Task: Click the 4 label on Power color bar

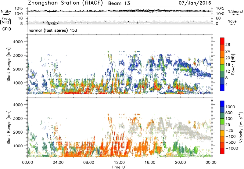Action: pyautogui.click(x=227, y=84)
